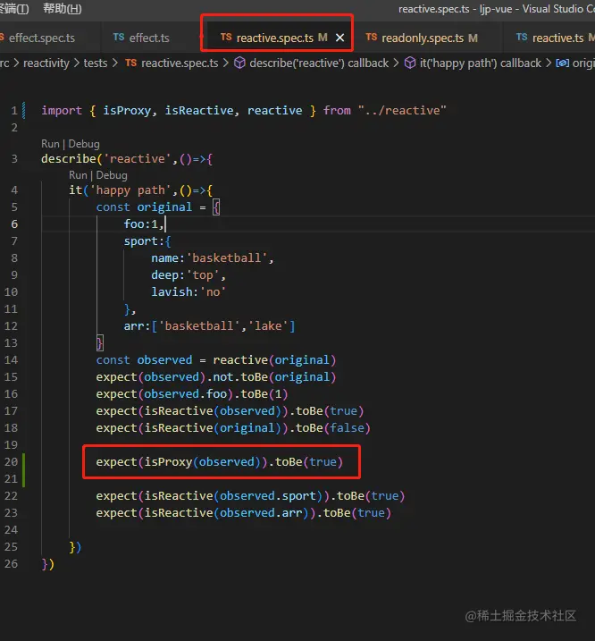Click the TS icon in the breadcrumb path
This screenshot has height=641, width=595.
(130, 63)
